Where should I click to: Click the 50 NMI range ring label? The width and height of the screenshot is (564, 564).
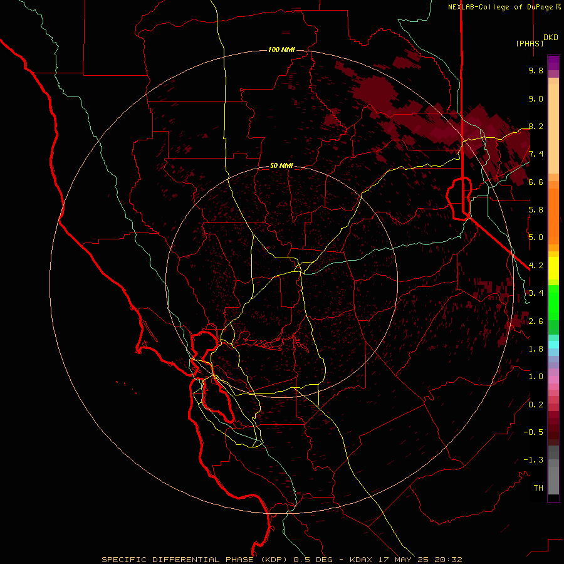pyautogui.click(x=281, y=165)
